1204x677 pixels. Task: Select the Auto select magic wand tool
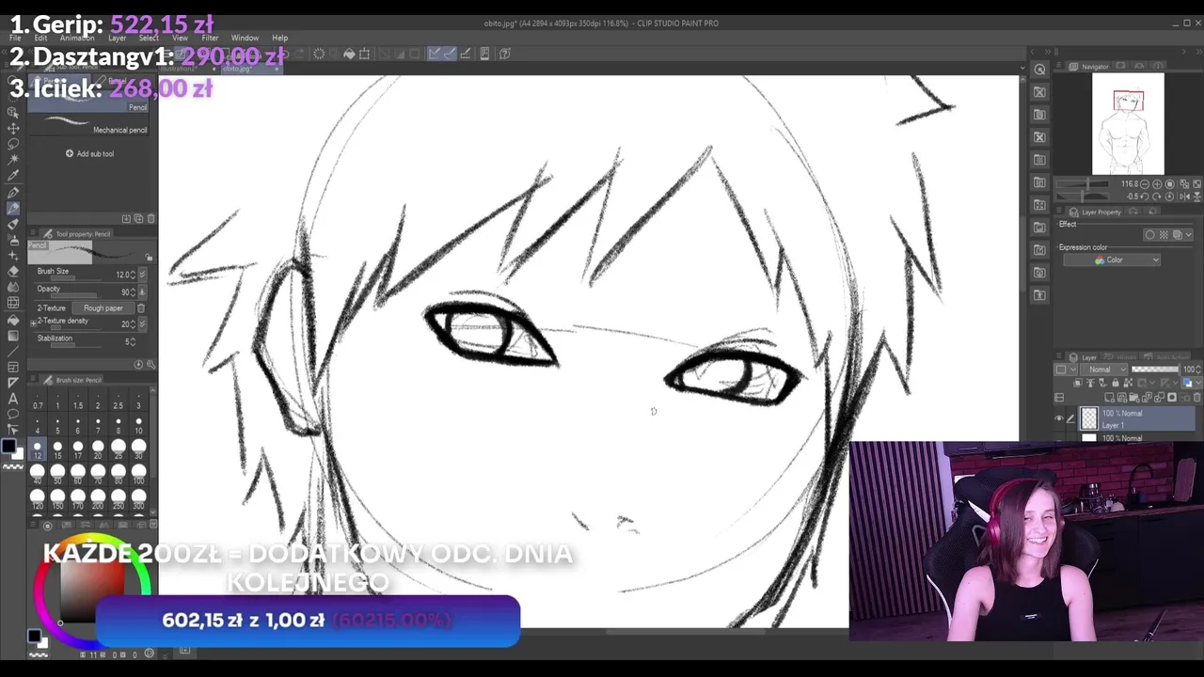point(13,160)
